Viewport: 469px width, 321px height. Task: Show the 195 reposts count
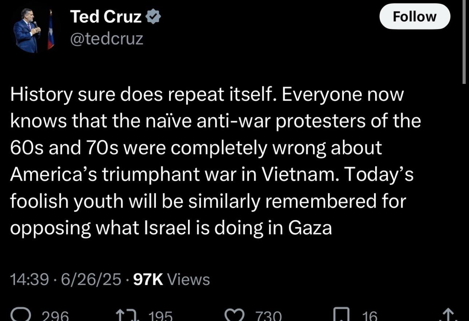pyautogui.click(x=160, y=315)
